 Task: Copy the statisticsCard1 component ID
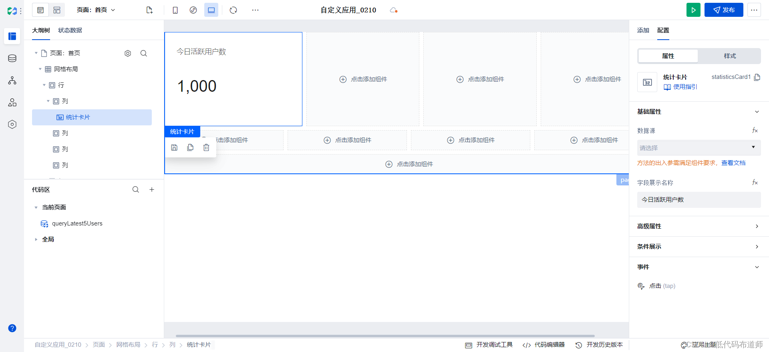coord(757,77)
